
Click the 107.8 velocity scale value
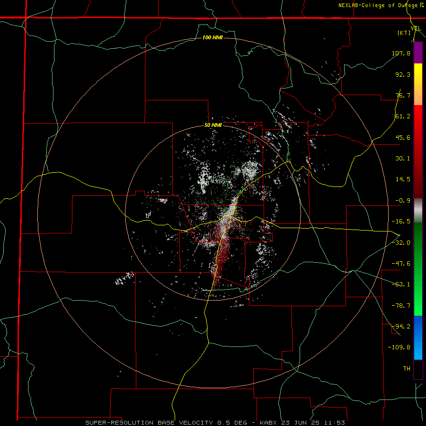(401, 53)
